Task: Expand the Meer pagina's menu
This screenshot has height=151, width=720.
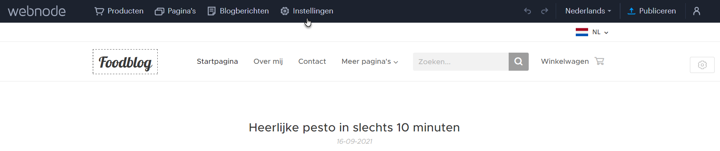Action: pyautogui.click(x=370, y=61)
